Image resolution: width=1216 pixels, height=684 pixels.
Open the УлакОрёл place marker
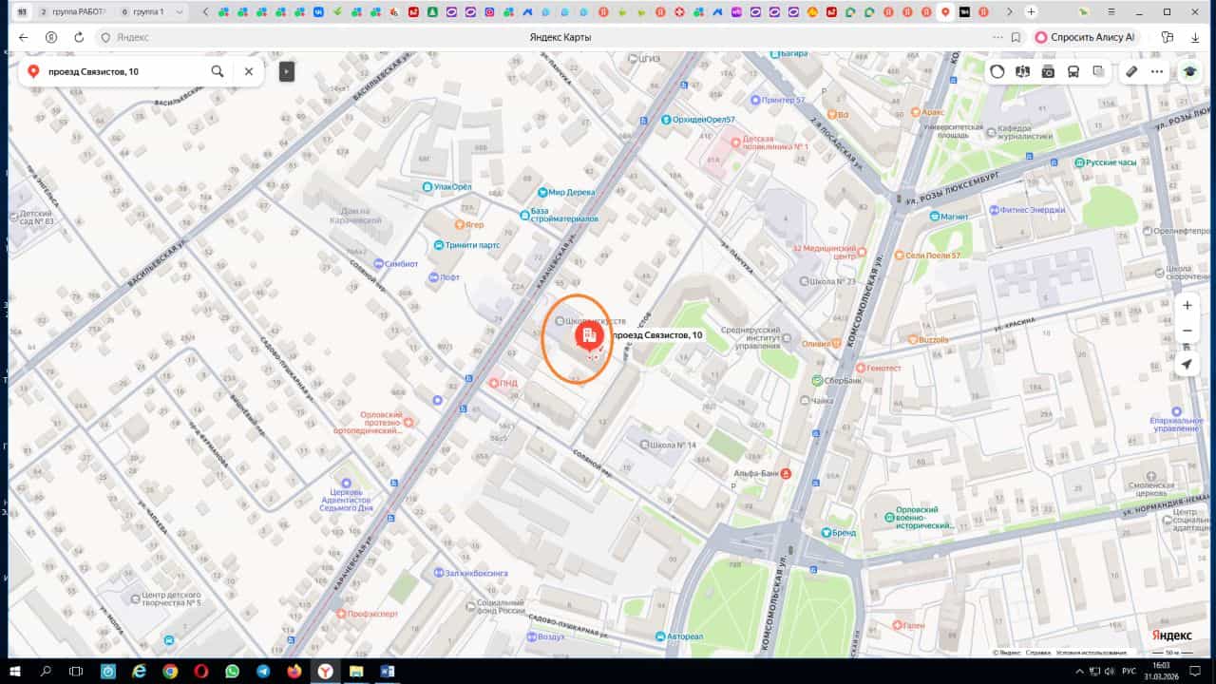click(446, 187)
